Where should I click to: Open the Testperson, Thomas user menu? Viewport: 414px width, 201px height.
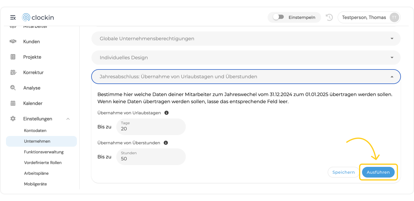[369, 18]
